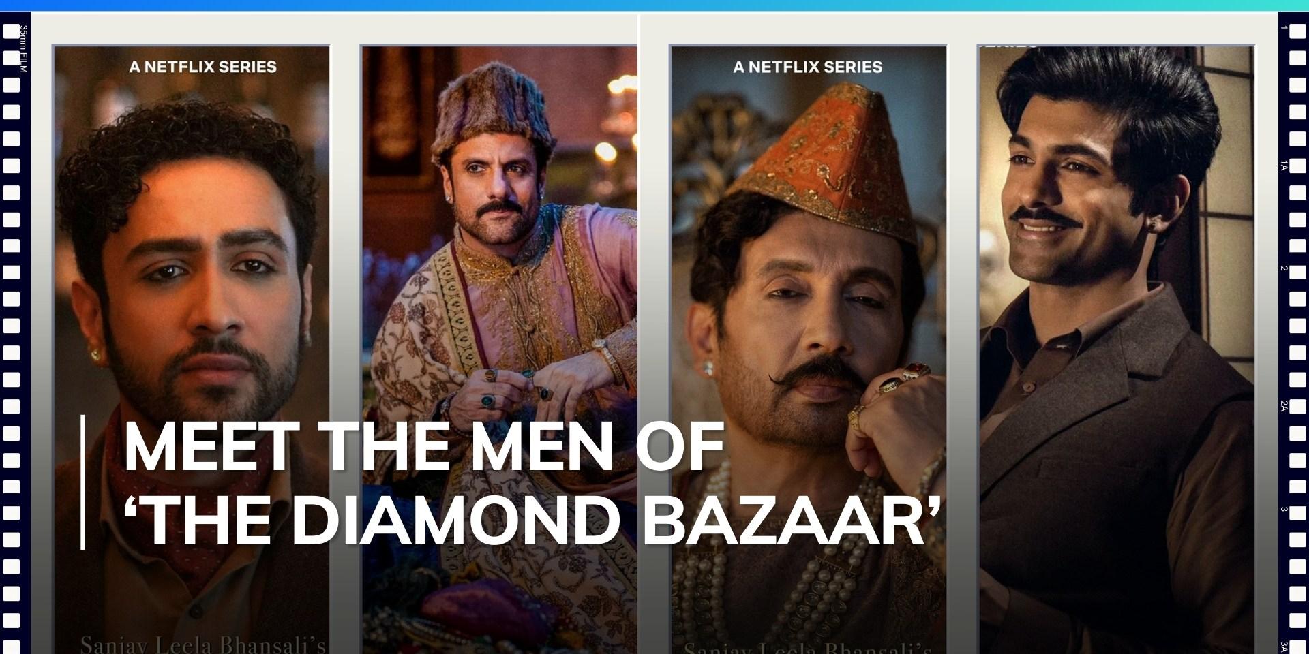Click the blue gradient bar at the top

654,5
